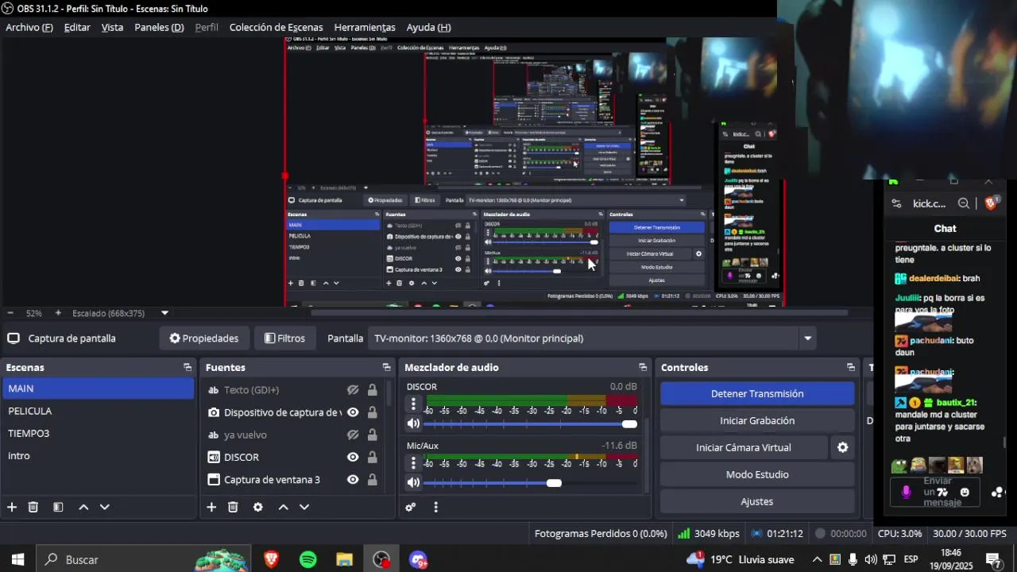Delete selected source with Fuentes trash icon
This screenshot has height=572, width=1017.
(x=233, y=507)
